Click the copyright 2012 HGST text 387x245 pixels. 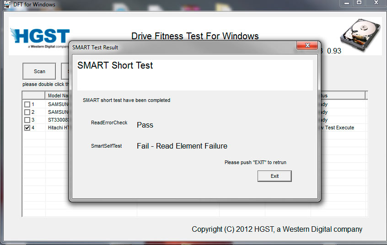point(277,229)
